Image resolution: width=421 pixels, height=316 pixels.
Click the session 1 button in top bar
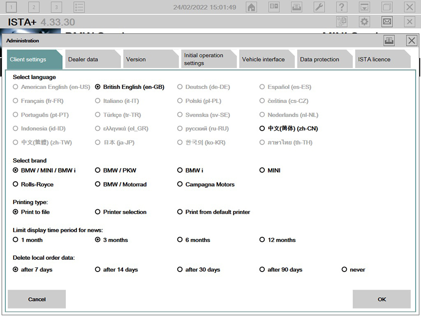click(x=11, y=7)
